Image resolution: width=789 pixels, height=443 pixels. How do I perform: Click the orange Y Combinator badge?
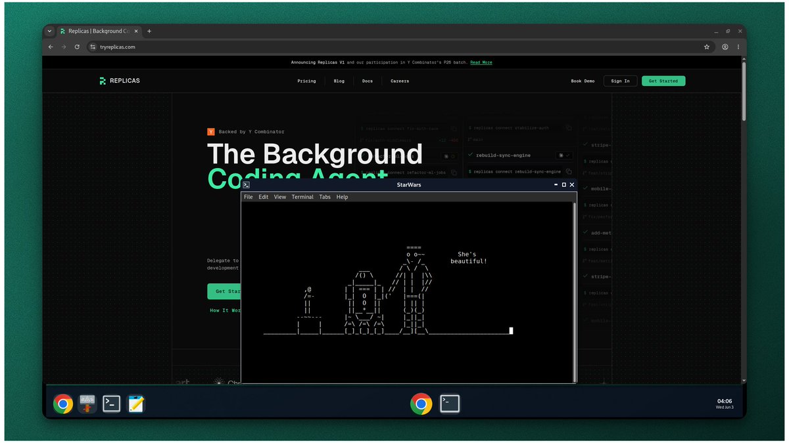211,131
